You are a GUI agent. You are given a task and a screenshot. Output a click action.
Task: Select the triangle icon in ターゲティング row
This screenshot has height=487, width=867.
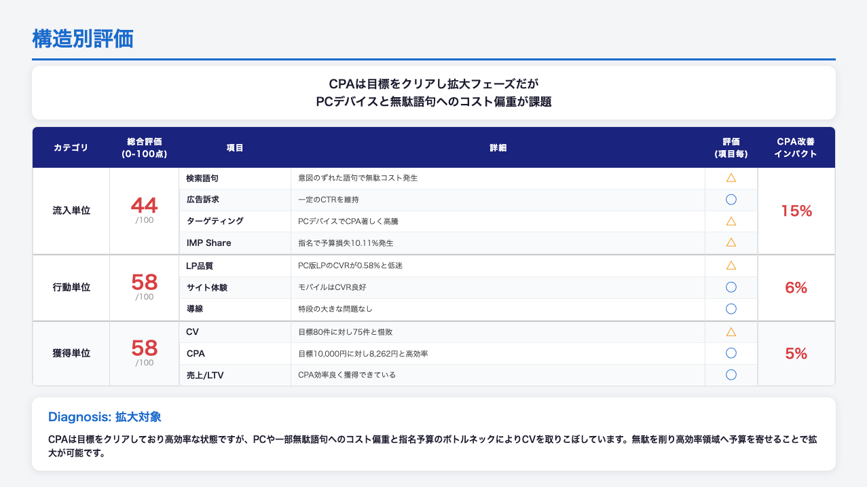[x=731, y=221]
